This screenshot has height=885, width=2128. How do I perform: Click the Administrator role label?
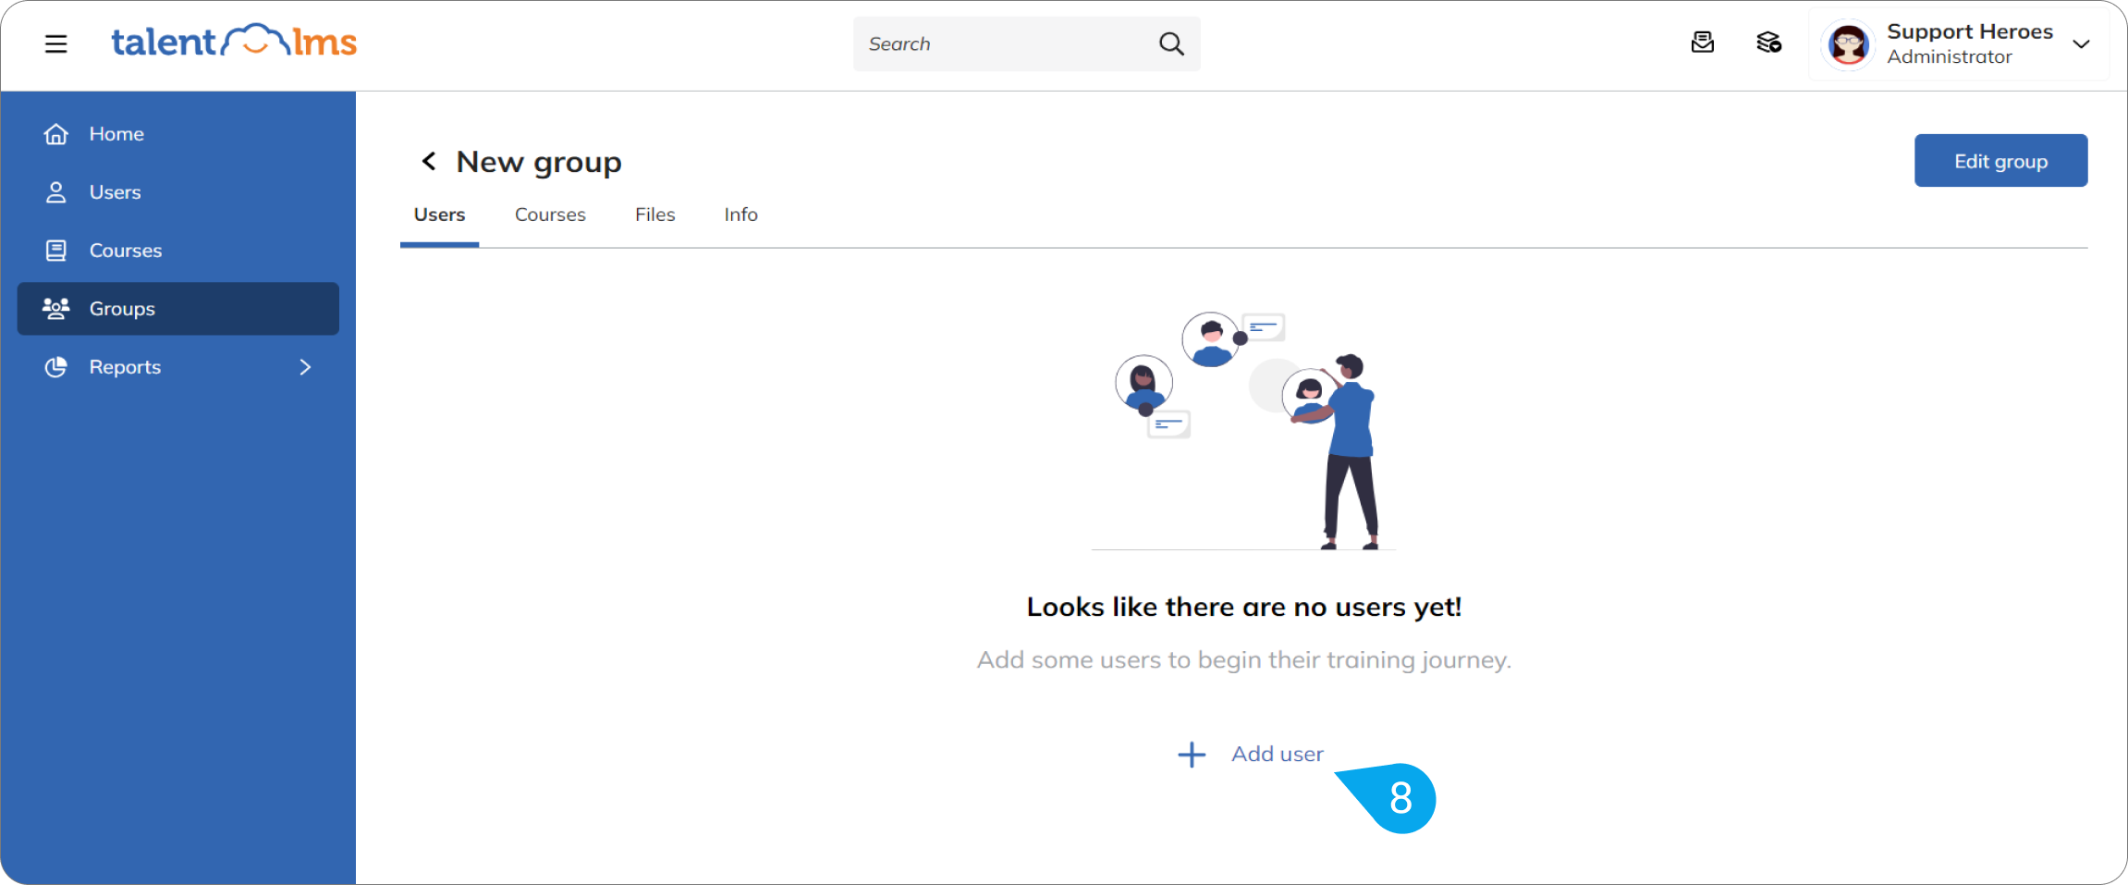click(x=1949, y=57)
